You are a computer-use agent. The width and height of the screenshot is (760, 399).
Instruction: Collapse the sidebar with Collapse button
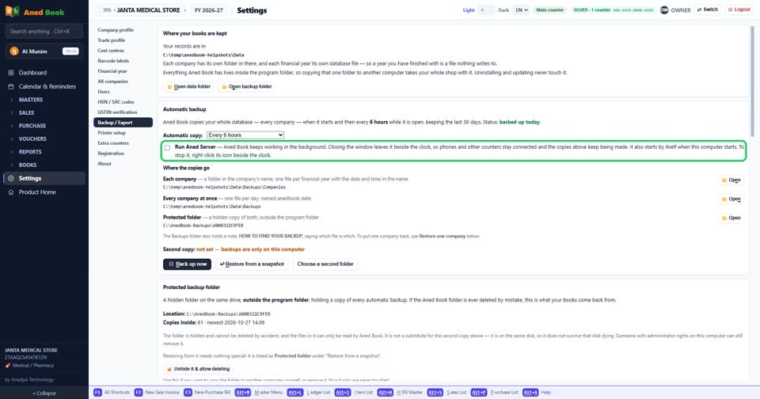(x=44, y=393)
